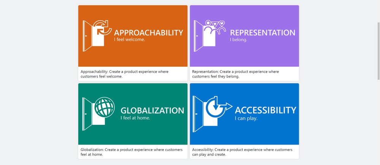Open the ACCESSIBILITY heading

tap(265, 110)
